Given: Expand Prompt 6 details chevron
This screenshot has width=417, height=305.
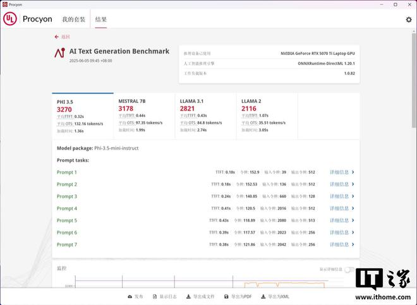Looking at the screenshot, I should click(353, 232).
